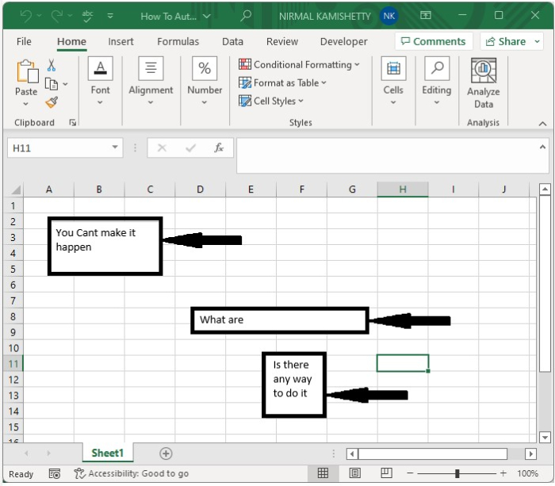Viewport: 555px width, 486px height.
Task: Click the Share button
Action: point(506,41)
